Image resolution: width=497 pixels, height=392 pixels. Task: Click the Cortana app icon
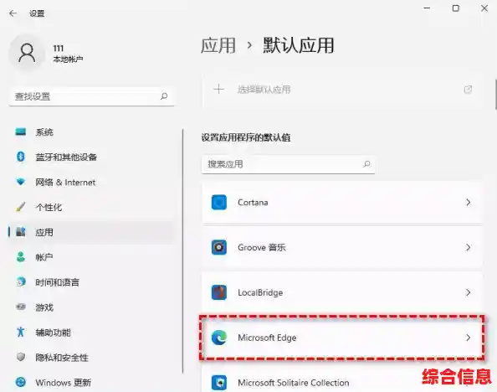click(219, 202)
